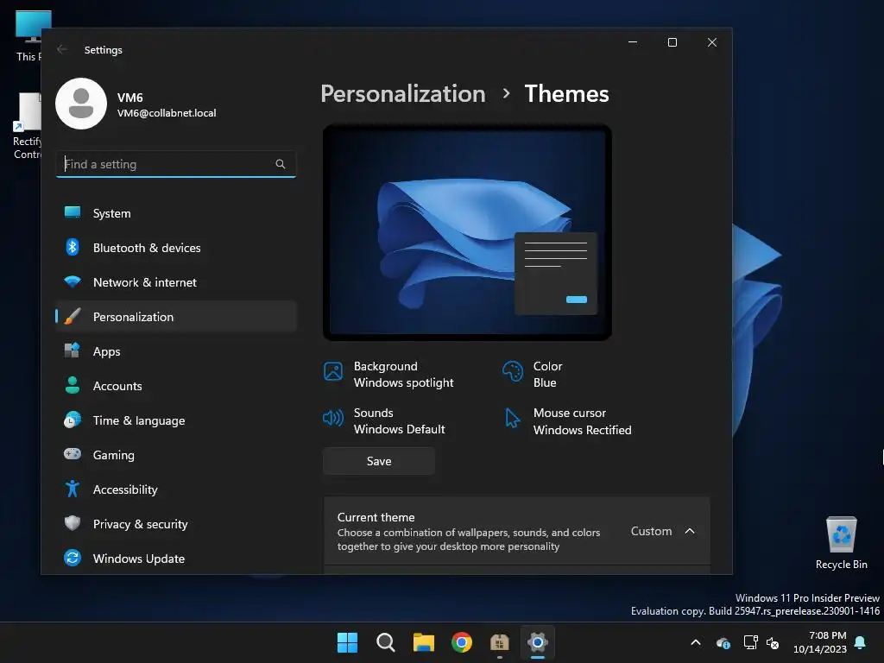Viewport: 884px width, 663px height.
Task: Collapse the Current theme section chevron
Action: click(690, 531)
